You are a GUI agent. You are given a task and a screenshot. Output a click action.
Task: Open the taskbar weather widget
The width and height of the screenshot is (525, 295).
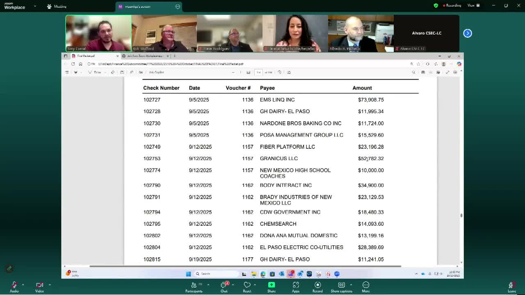pyautogui.click(x=72, y=273)
